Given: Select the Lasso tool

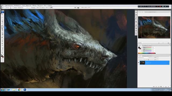Looking at the screenshot, I should tap(2, 18).
